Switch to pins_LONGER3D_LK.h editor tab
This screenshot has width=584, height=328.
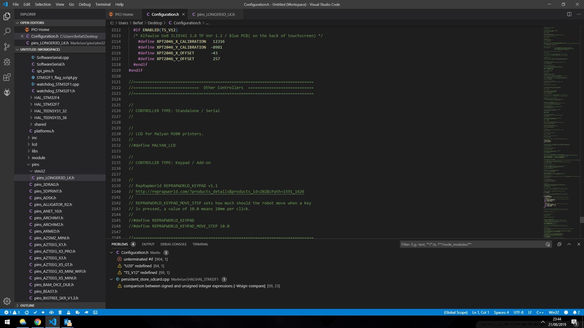(215, 14)
